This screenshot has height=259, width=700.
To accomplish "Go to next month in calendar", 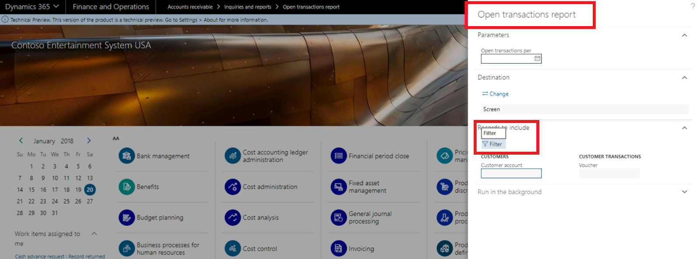I will 89,141.
